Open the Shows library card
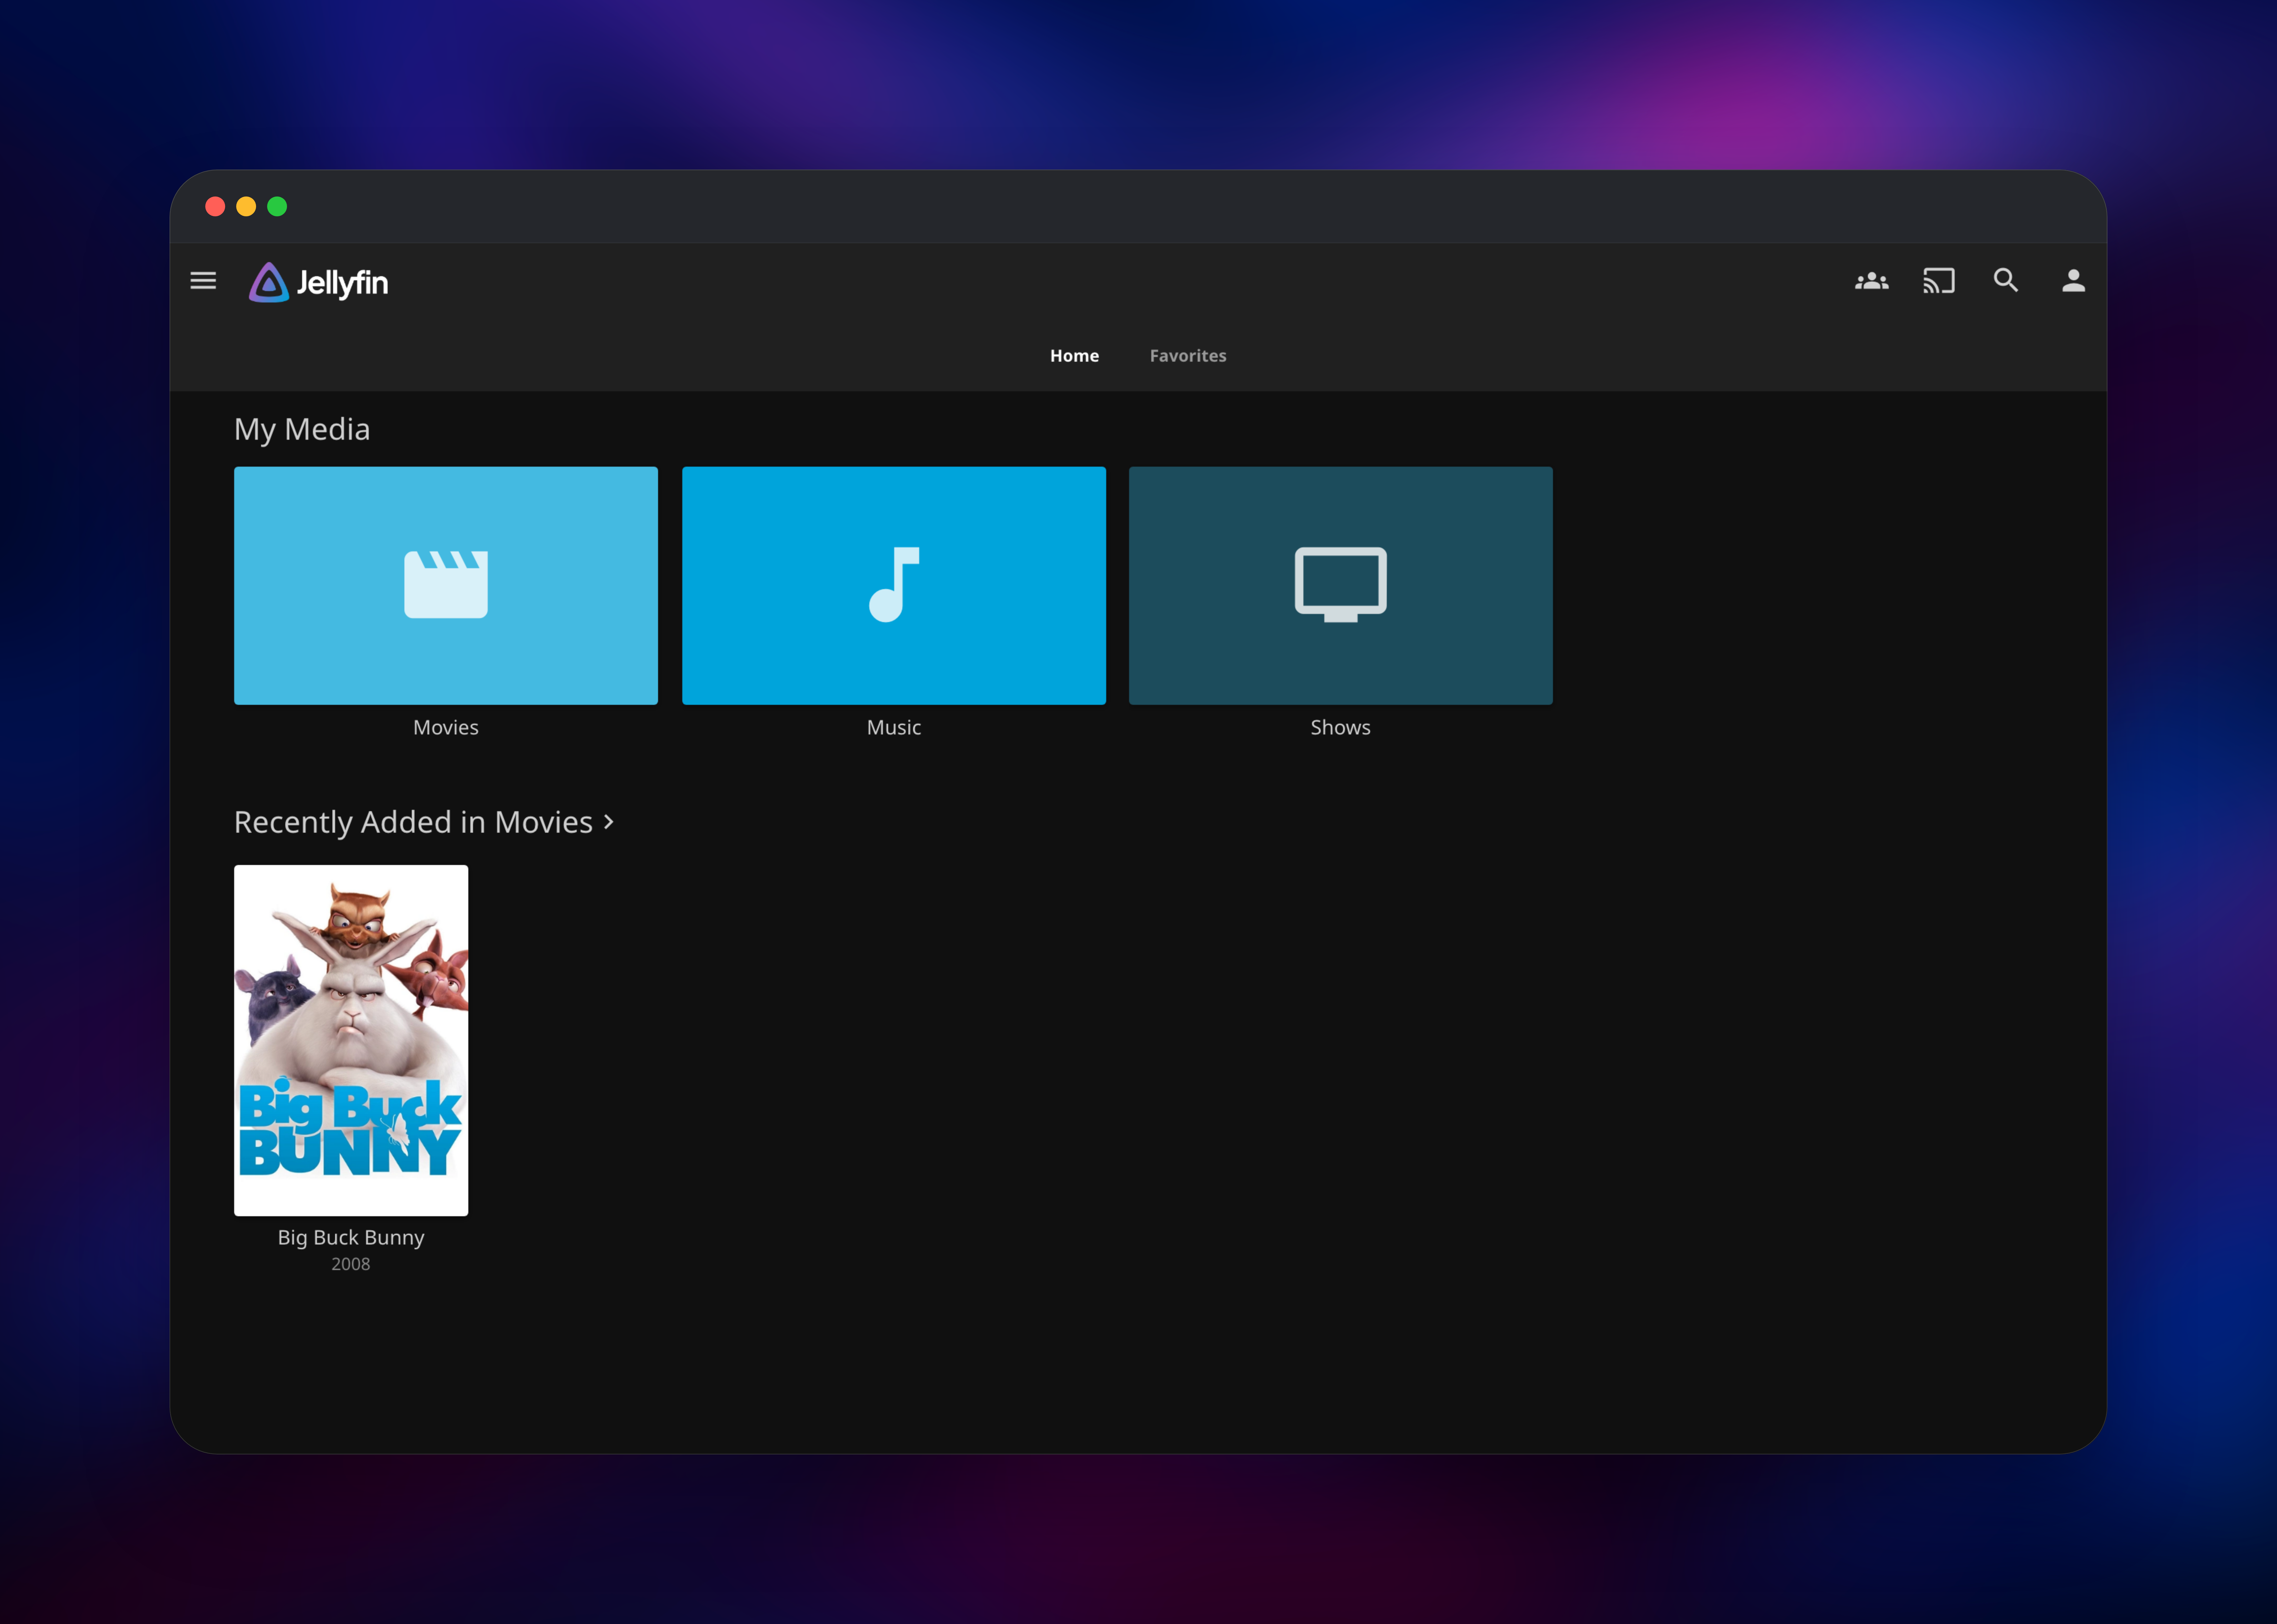2277x1624 pixels. click(1341, 586)
